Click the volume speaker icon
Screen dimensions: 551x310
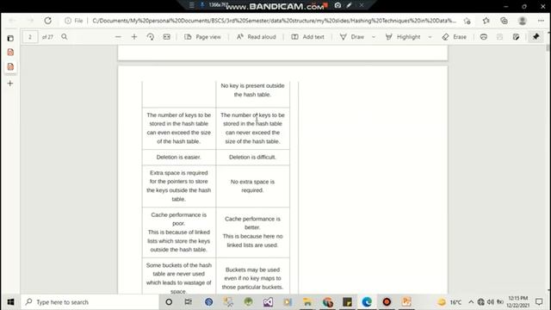490,302
